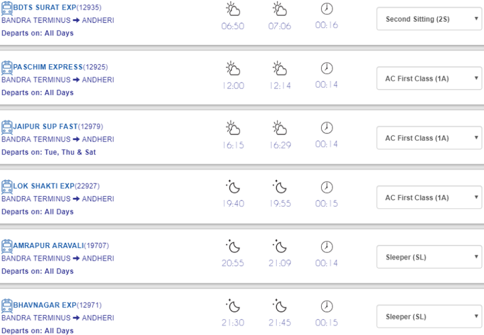Open the BDTS SURAT EXP(12935) train link

coord(53,8)
